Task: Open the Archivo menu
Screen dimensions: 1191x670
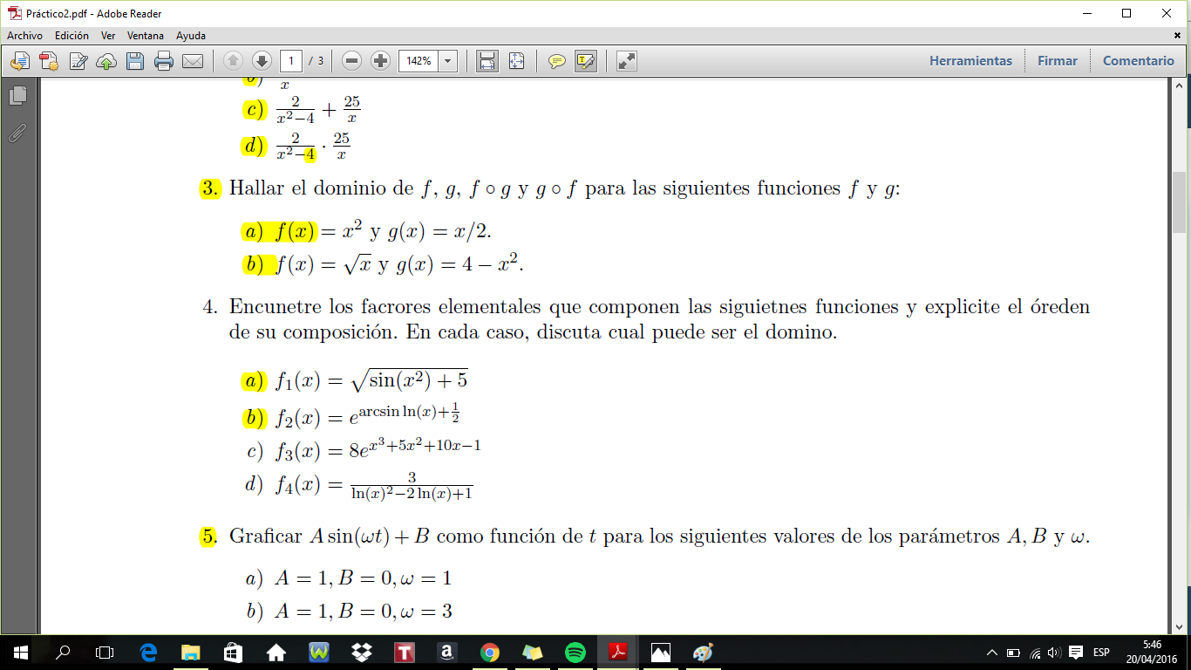Action: pyautogui.click(x=24, y=36)
